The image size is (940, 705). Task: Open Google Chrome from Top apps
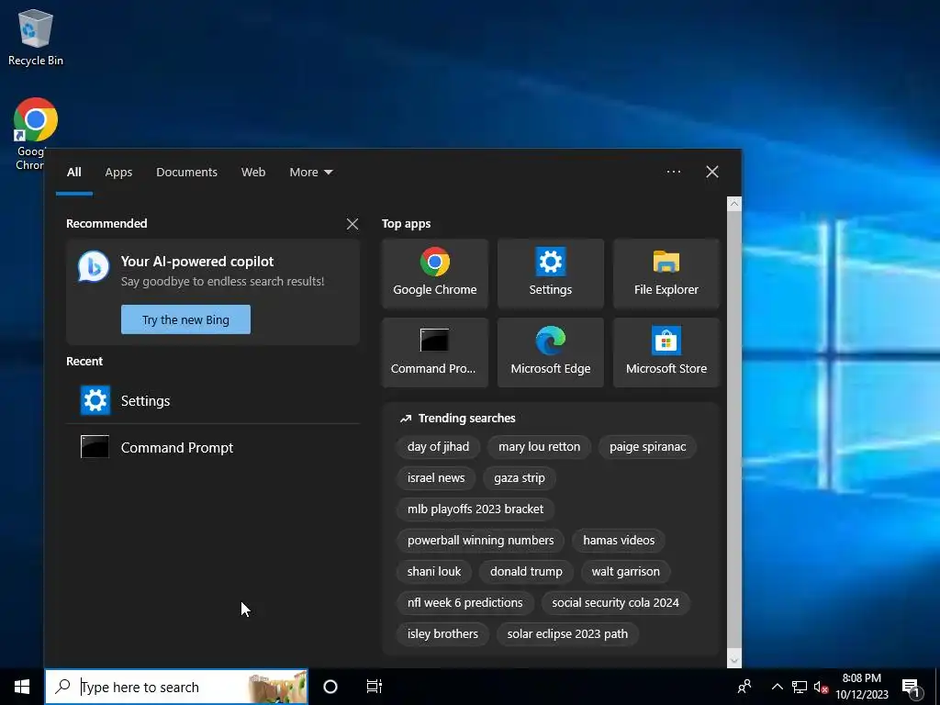pos(434,274)
